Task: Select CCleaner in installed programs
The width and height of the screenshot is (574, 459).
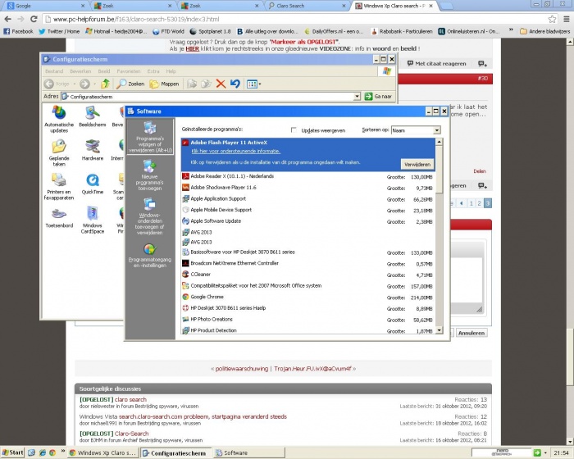Action: [307, 275]
